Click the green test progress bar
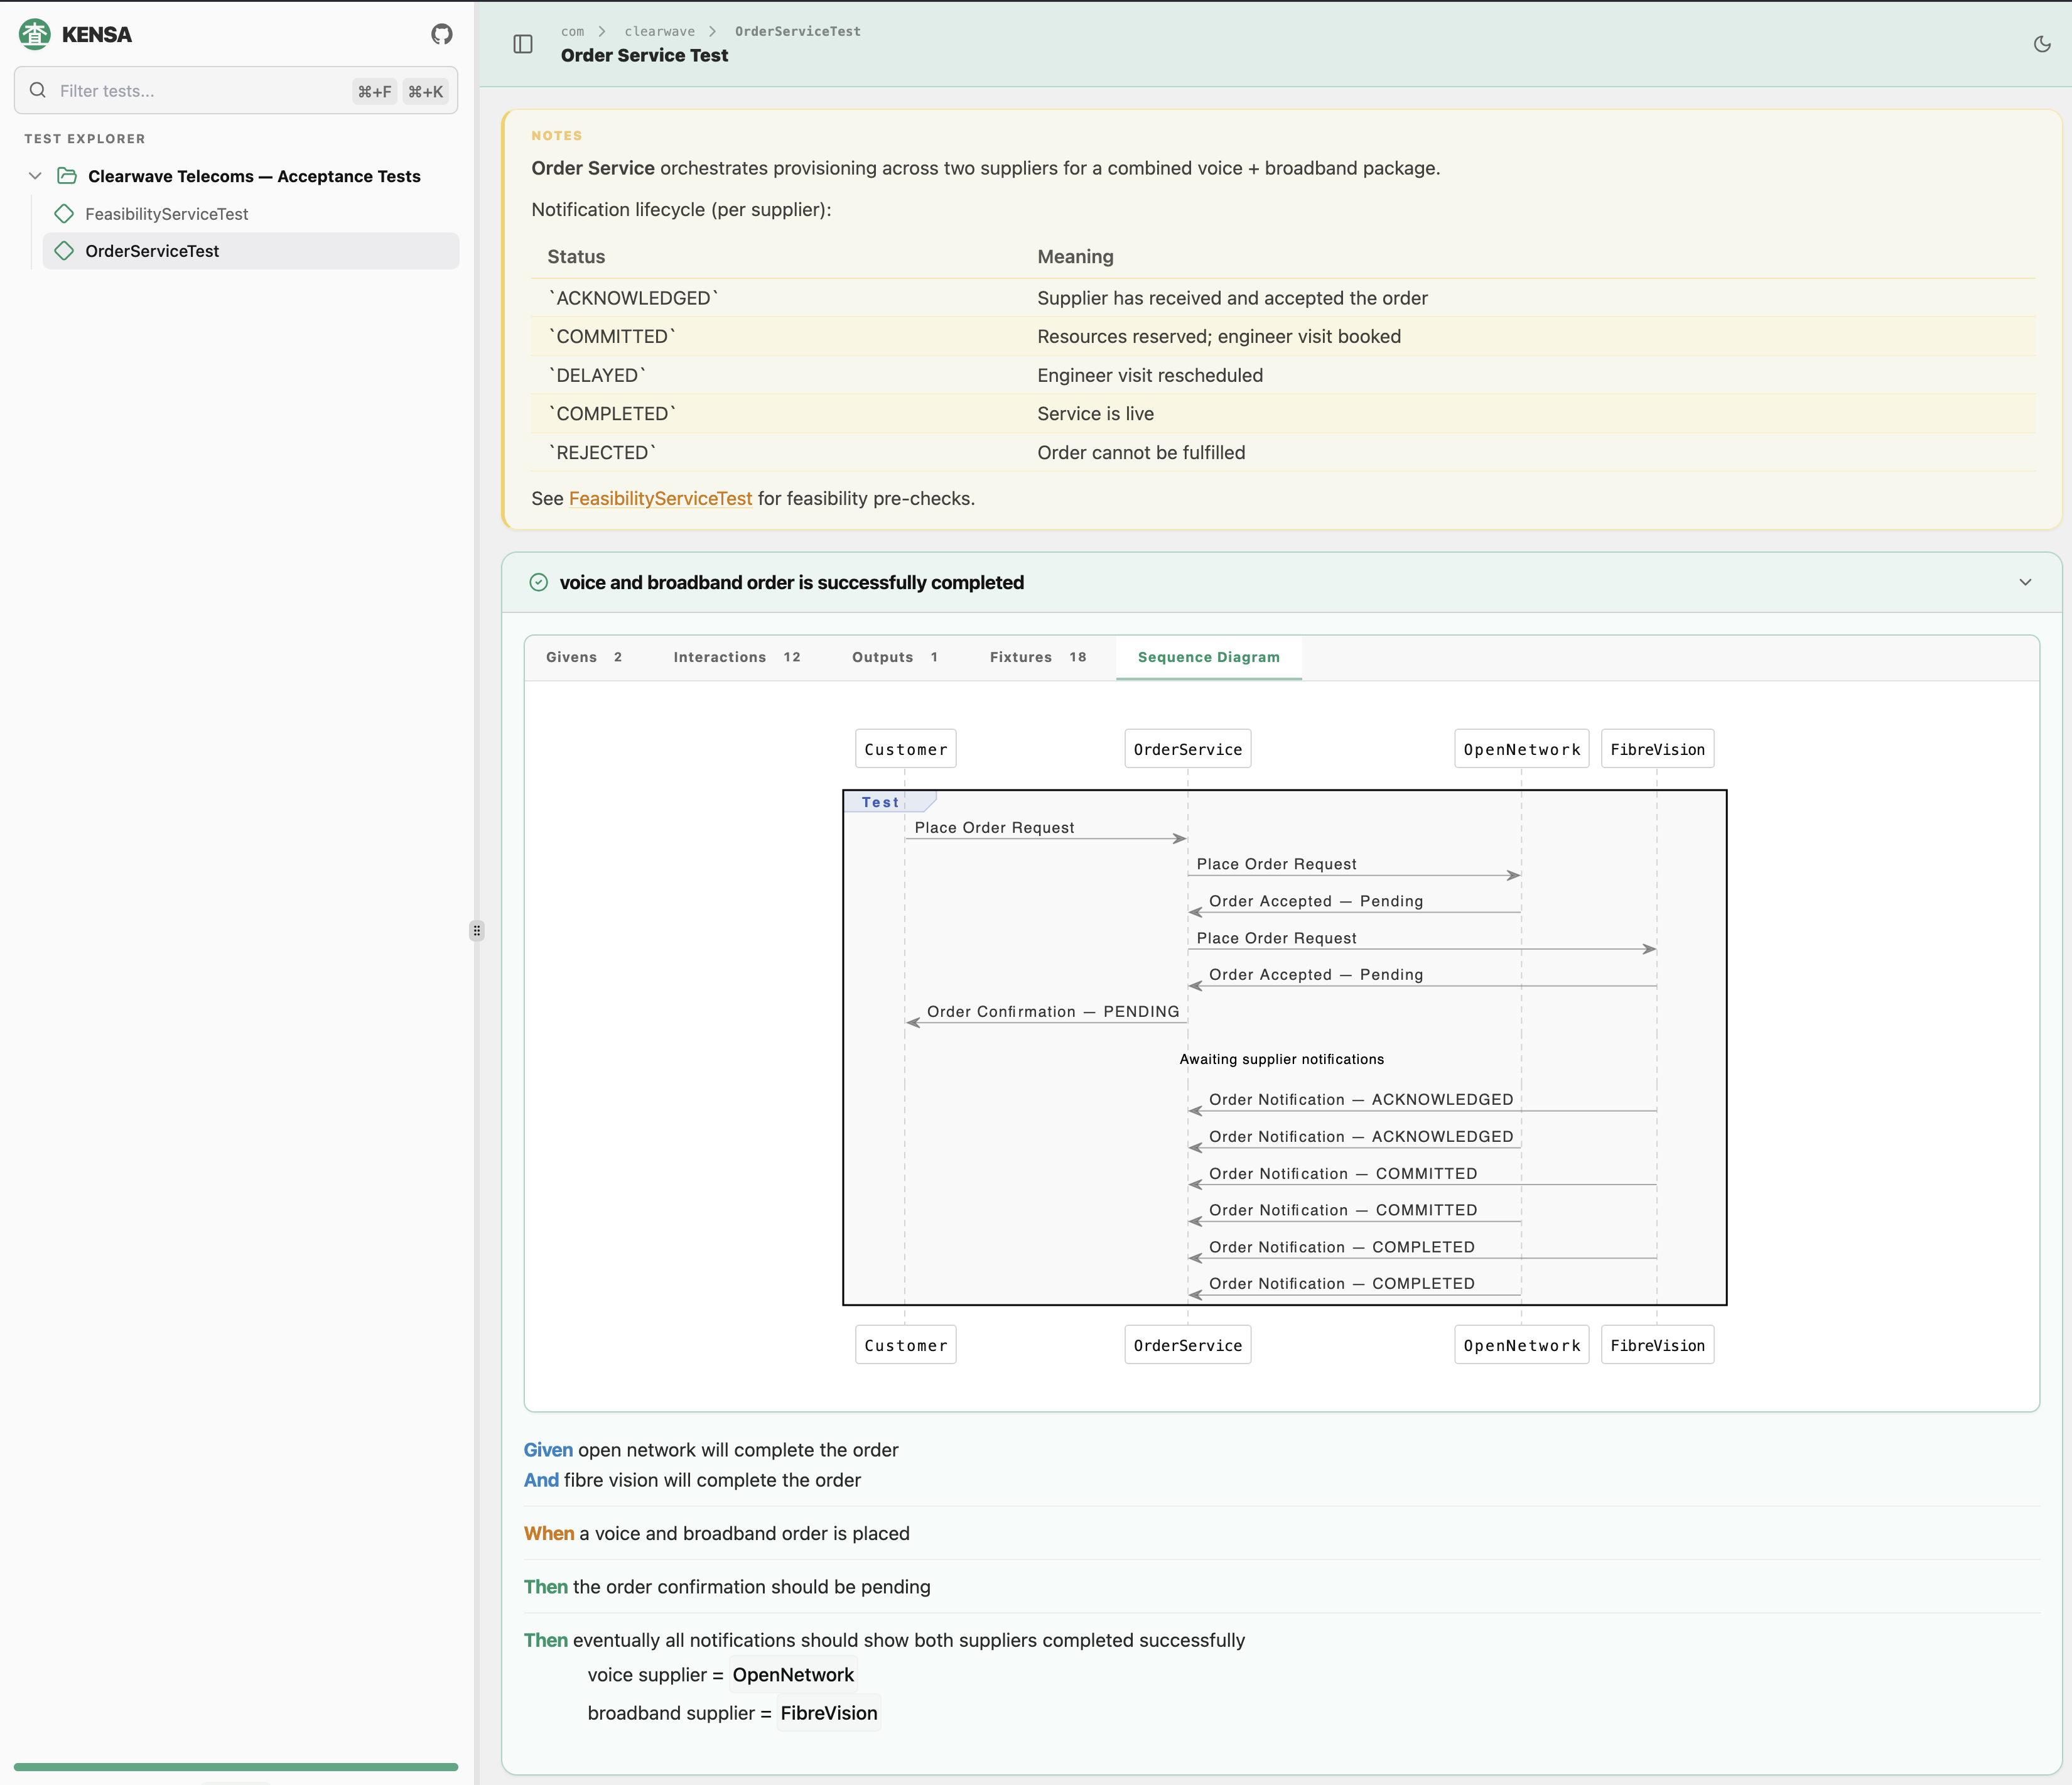The width and height of the screenshot is (2072, 1785). coord(236,1767)
